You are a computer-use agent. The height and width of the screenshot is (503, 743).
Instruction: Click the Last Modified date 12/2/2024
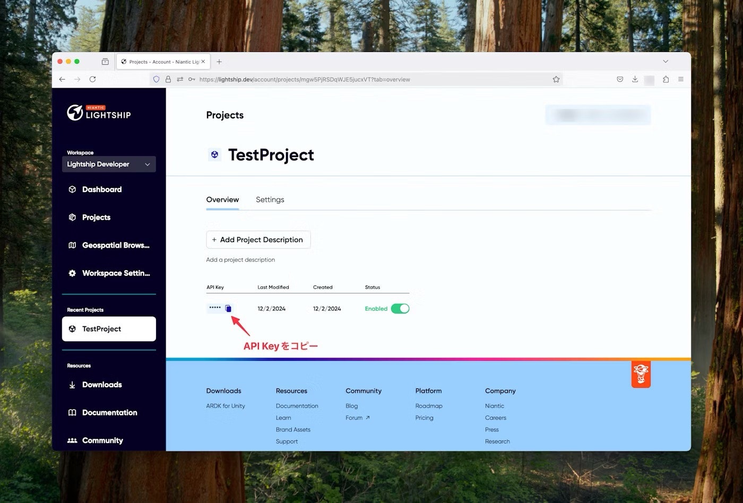[272, 309]
